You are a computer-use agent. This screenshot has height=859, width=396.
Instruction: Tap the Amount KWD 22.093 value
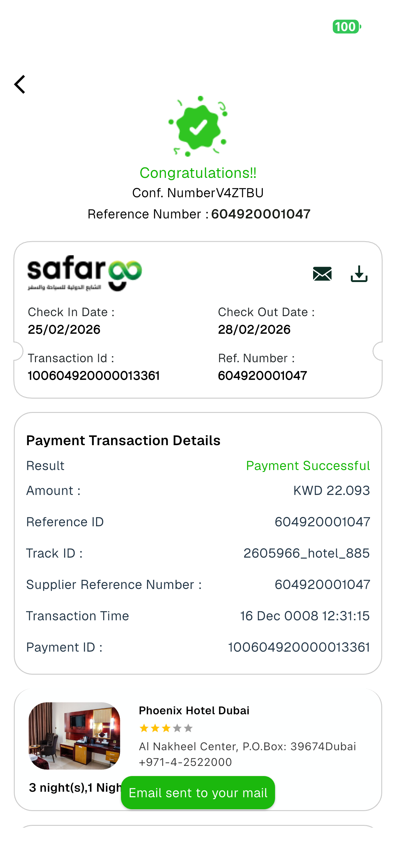(331, 491)
